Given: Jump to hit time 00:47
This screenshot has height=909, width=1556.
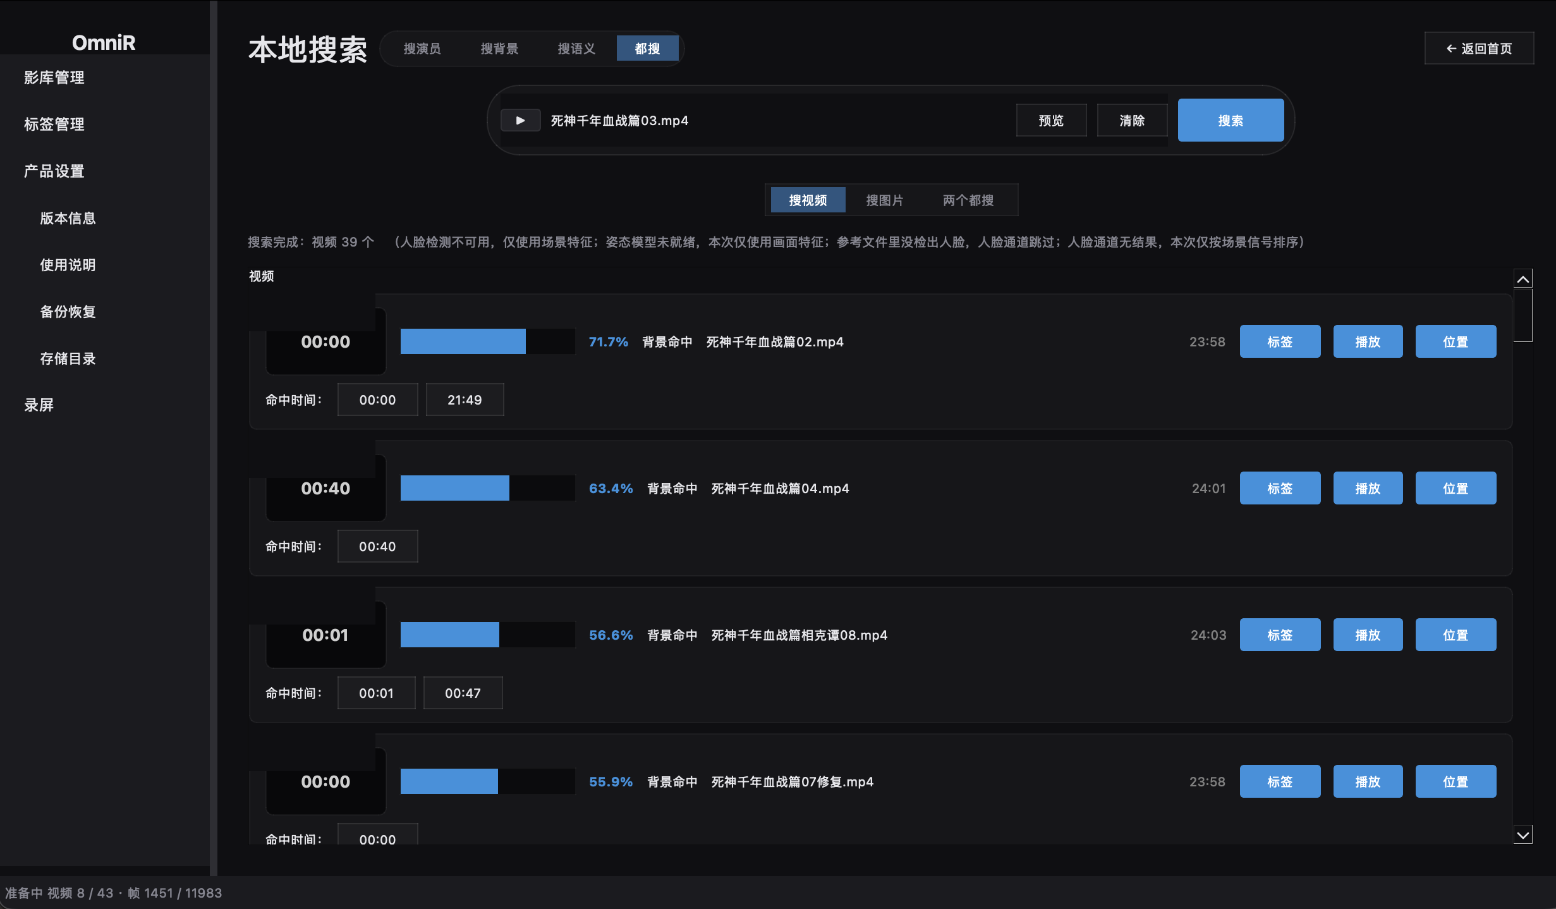Looking at the screenshot, I should 463,693.
